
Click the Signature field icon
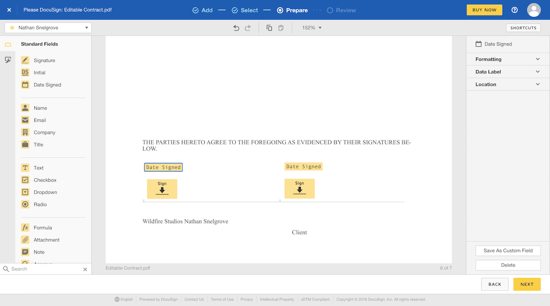pyautogui.click(x=25, y=60)
